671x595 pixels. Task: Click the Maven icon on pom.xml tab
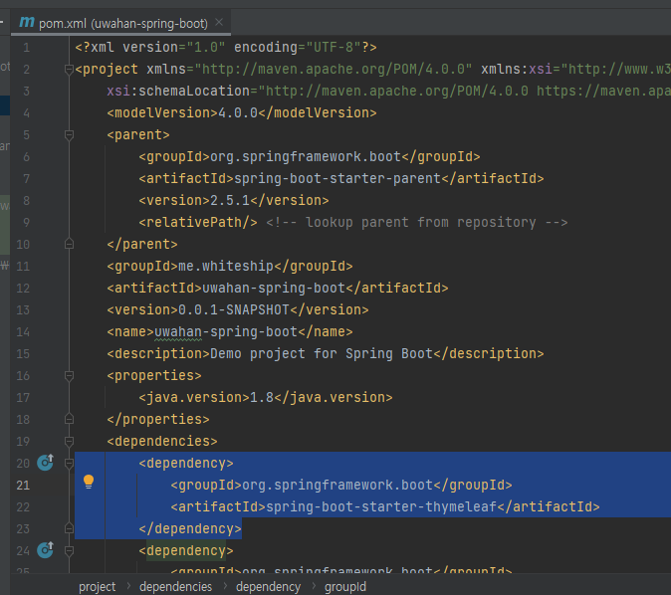tap(27, 22)
